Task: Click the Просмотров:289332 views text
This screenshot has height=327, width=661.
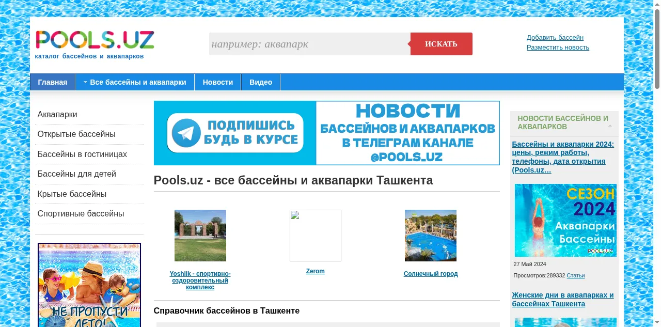Action: [x=539, y=276]
